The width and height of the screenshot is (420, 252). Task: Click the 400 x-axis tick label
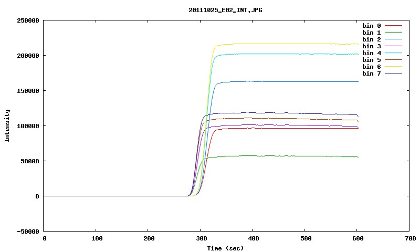tap(254, 238)
